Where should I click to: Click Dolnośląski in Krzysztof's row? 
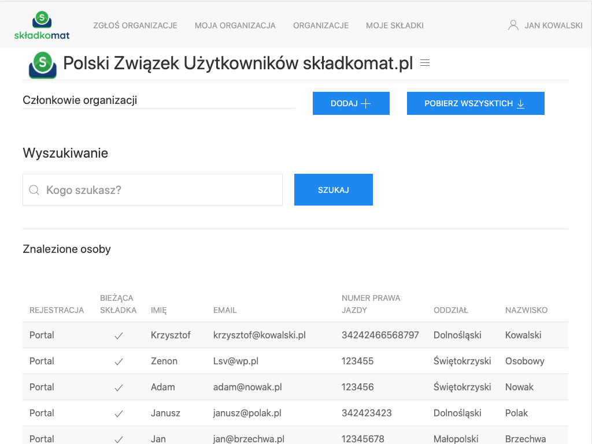click(457, 335)
